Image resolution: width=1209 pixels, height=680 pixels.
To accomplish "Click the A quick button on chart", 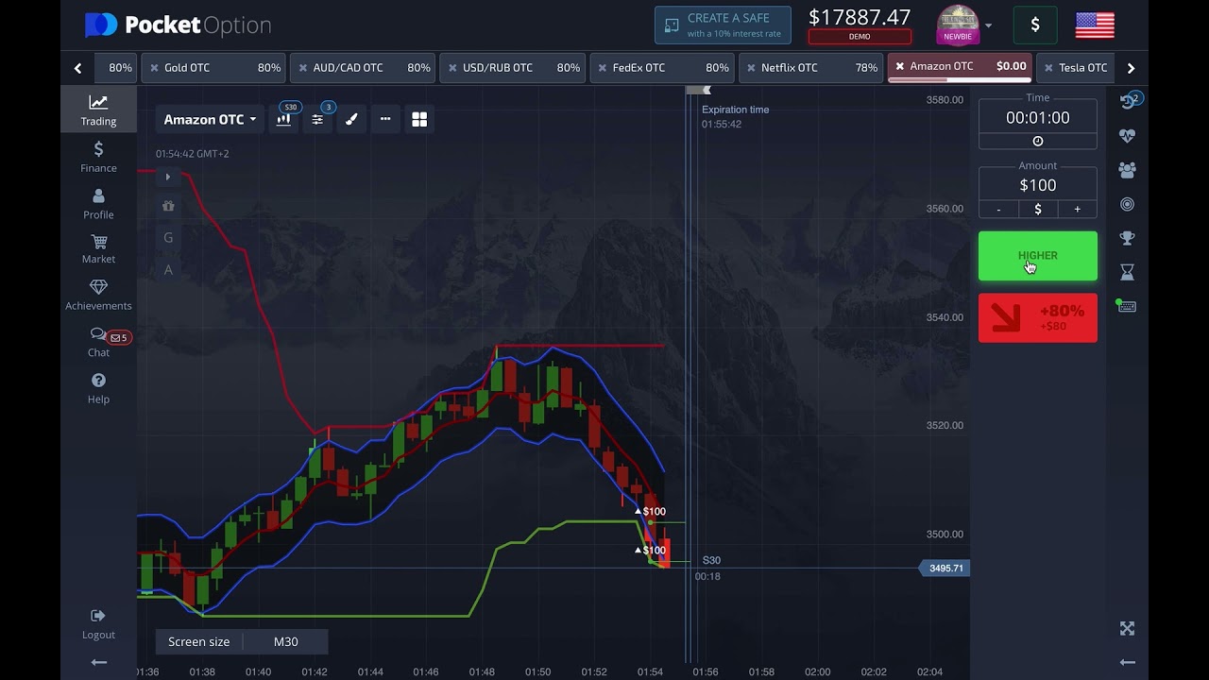I will (x=168, y=270).
